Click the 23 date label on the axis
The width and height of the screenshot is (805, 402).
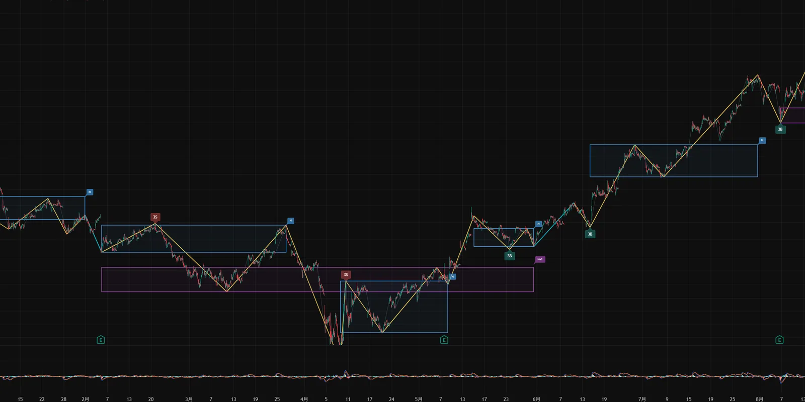(x=506, y=399)
